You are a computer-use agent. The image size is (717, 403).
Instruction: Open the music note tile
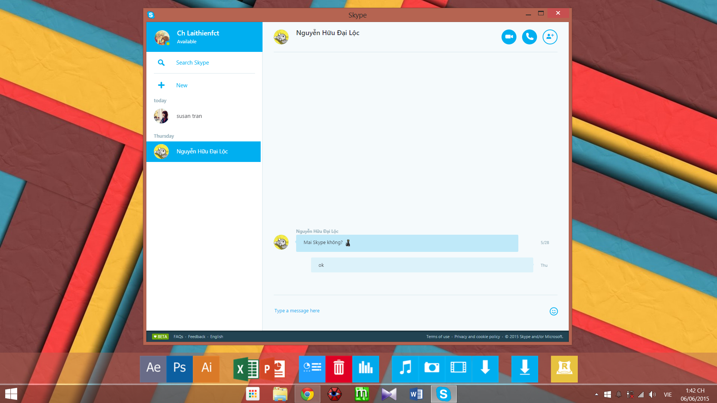pyautogui.click(x=405, y=369)
